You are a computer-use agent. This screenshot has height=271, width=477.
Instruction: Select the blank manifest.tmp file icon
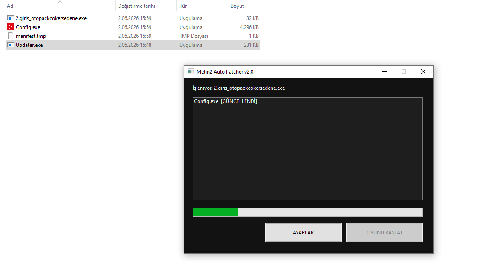(11, 36)
